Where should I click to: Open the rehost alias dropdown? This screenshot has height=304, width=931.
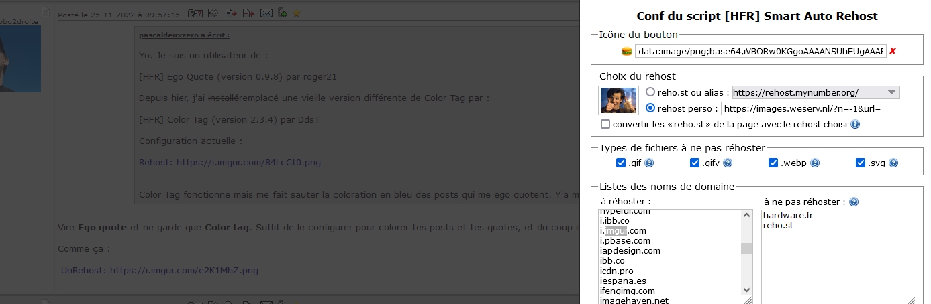816,92
